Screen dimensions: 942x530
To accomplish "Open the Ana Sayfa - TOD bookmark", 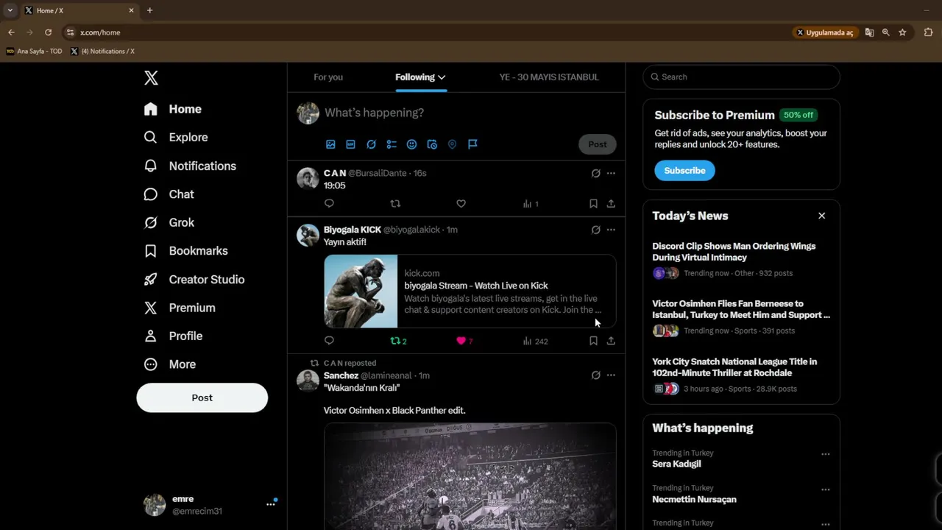I will (34, 52).
